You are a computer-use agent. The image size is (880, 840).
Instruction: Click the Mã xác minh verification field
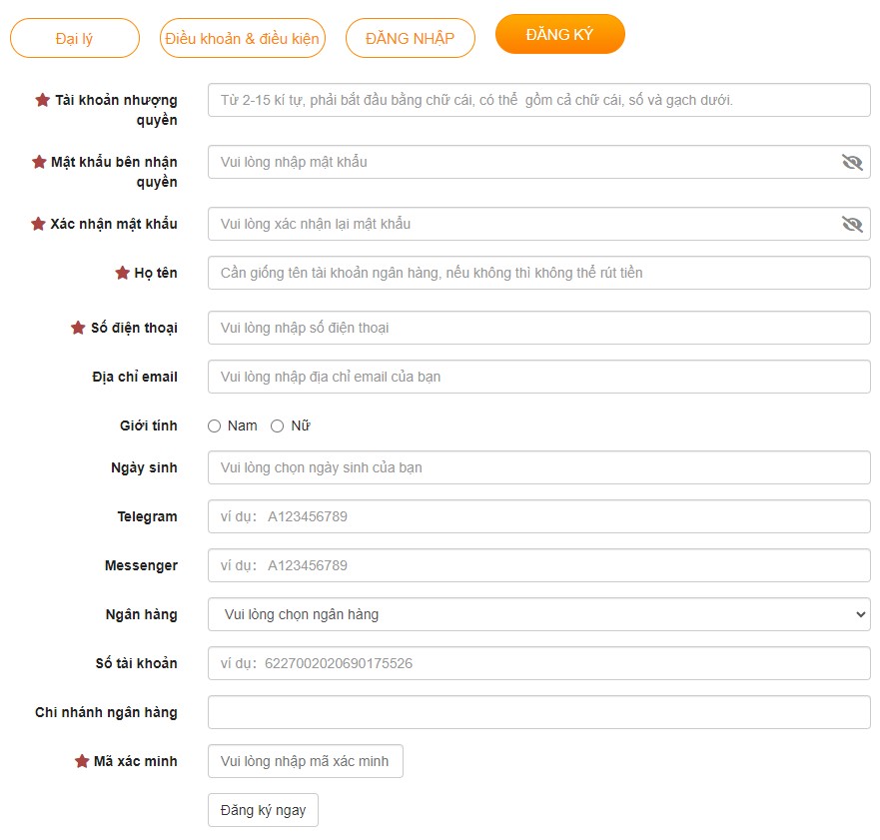[x=305, y=761]
